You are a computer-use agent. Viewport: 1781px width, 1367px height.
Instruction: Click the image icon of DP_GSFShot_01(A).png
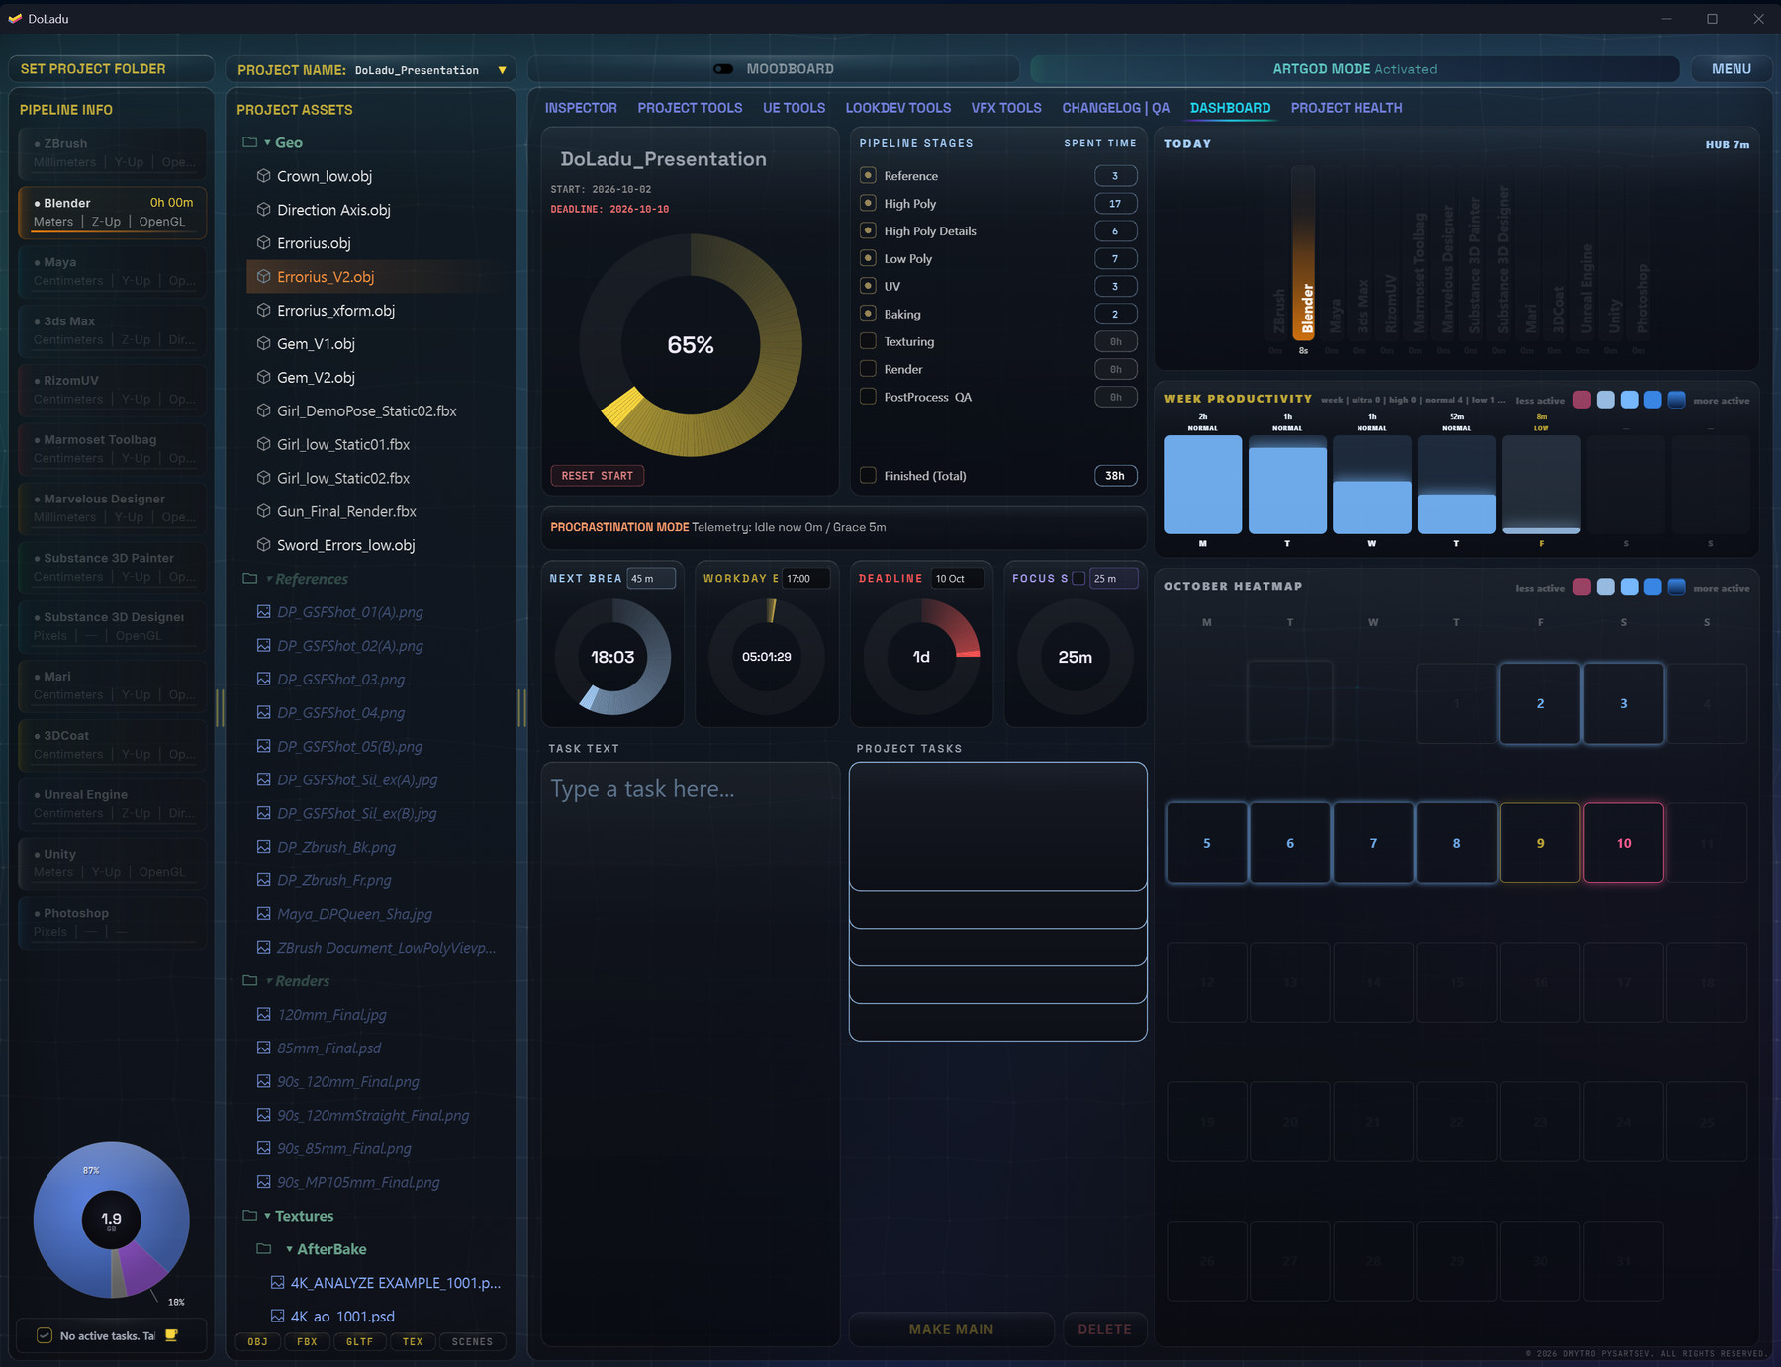[x=263, y=612]
